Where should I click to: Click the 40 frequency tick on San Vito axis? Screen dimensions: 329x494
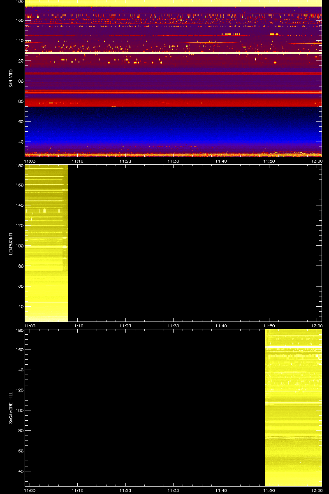pyautogui.click(x=21, y=142)
